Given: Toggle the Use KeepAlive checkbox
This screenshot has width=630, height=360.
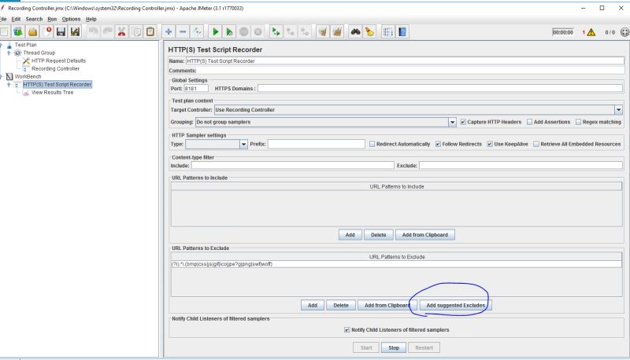Looking at the screenshot, I should pyautogui.click(x=490, y=144).
